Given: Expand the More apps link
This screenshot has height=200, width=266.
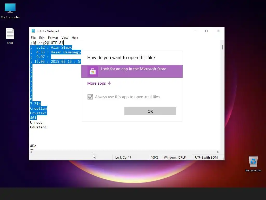Looking at the screenshot, I should (99, 83).
